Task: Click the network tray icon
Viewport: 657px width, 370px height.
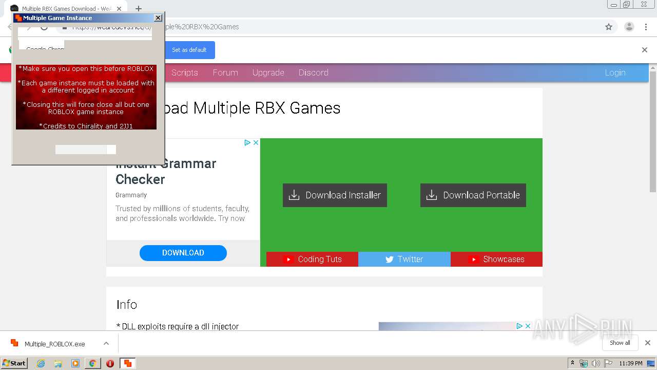Action: click(584, 363)
